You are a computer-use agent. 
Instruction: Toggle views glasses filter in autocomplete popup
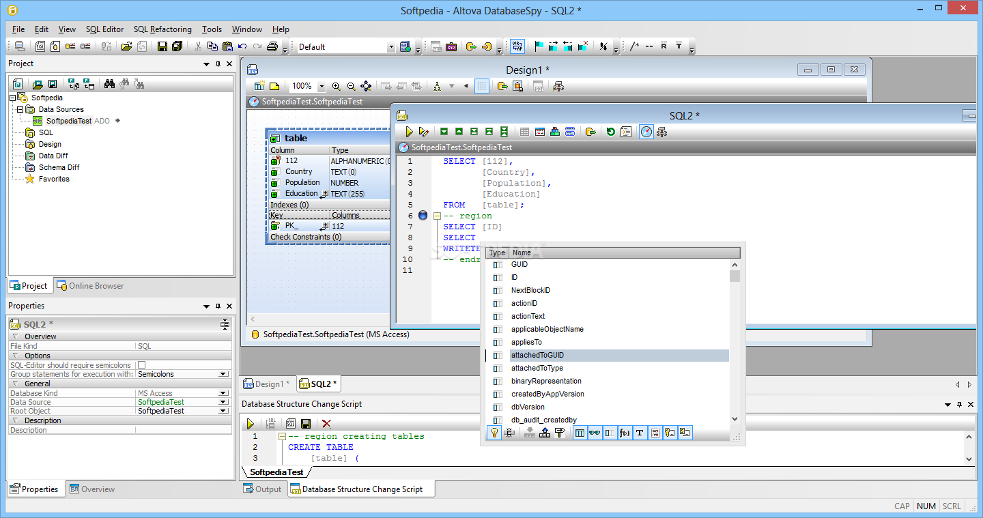point(595,433)
